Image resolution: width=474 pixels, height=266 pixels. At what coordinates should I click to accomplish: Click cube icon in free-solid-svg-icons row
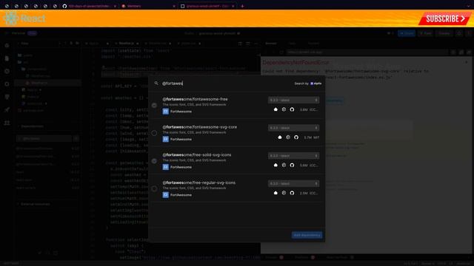tap(284, 165)
